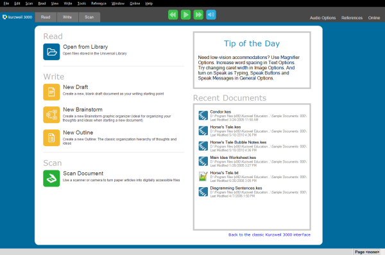Open the Write menu in menu bar
The image size is (385, 255).
68,3
